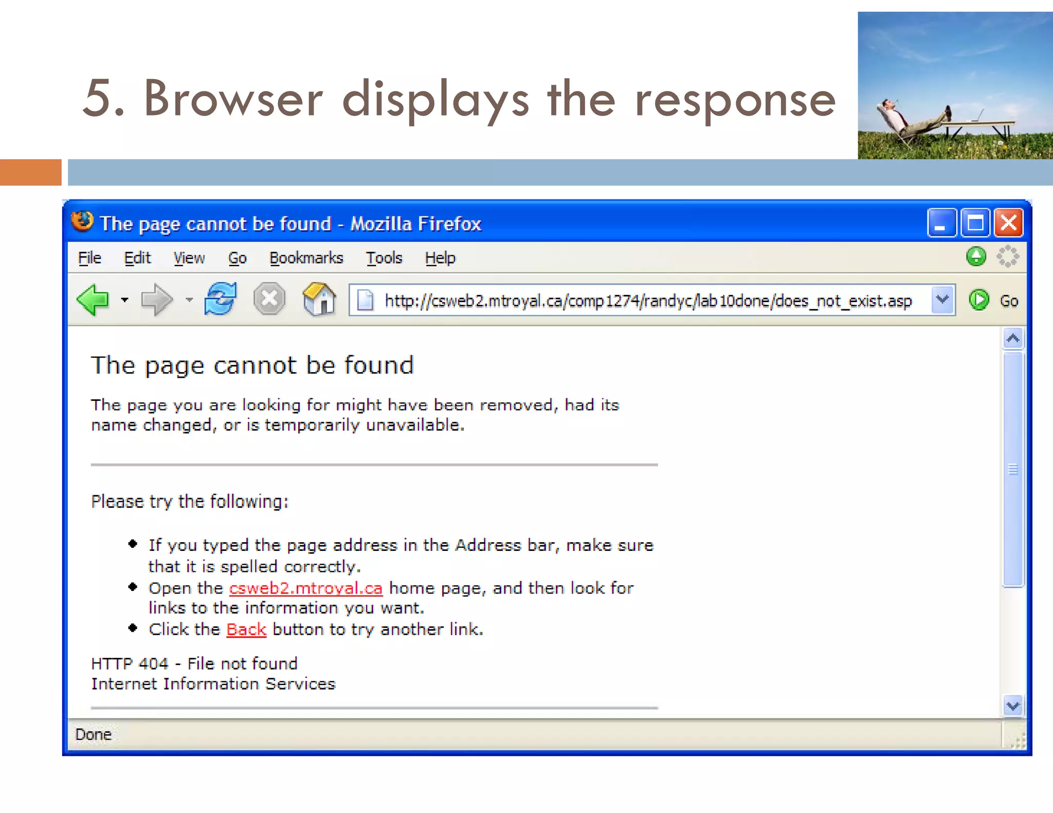Maximize the Firefox window
Viewport: 1053px width, 813px height.
point(975,223)
